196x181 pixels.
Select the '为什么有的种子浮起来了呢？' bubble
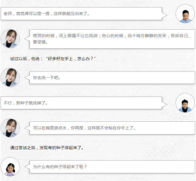[112, 167]
